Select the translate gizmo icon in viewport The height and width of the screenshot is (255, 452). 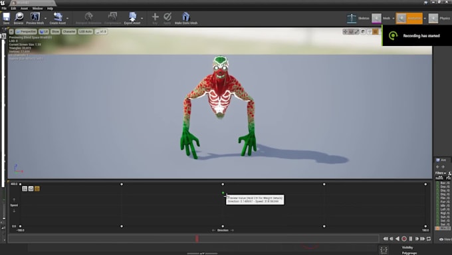(x=345, y=31)
